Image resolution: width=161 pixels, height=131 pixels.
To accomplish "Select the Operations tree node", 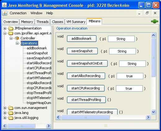I will tap(29, 43).
